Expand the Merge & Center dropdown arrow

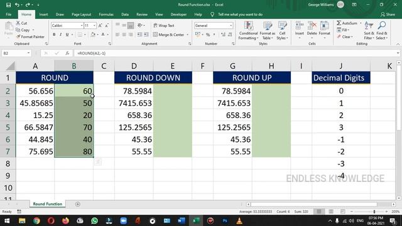188,35
